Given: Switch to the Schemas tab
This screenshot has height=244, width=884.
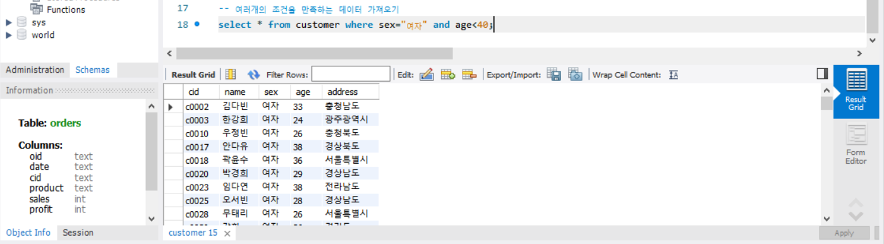Looking at the screenshot, I should click(x=92, y=70).
